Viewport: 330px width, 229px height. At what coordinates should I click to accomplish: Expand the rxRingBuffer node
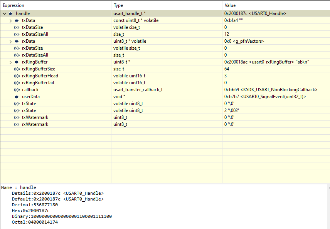point(10,62)
